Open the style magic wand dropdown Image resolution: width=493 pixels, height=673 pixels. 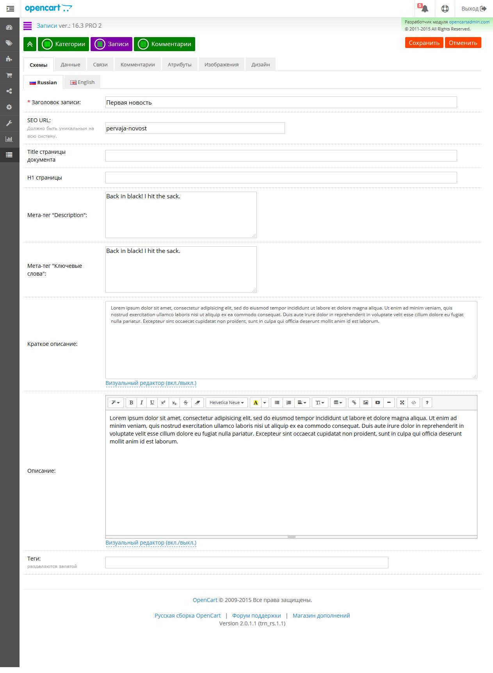coord(116,402)
